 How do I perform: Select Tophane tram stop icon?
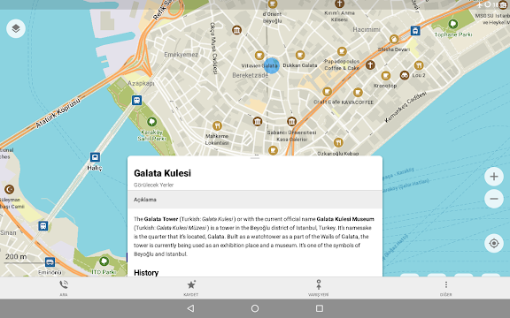415,31
